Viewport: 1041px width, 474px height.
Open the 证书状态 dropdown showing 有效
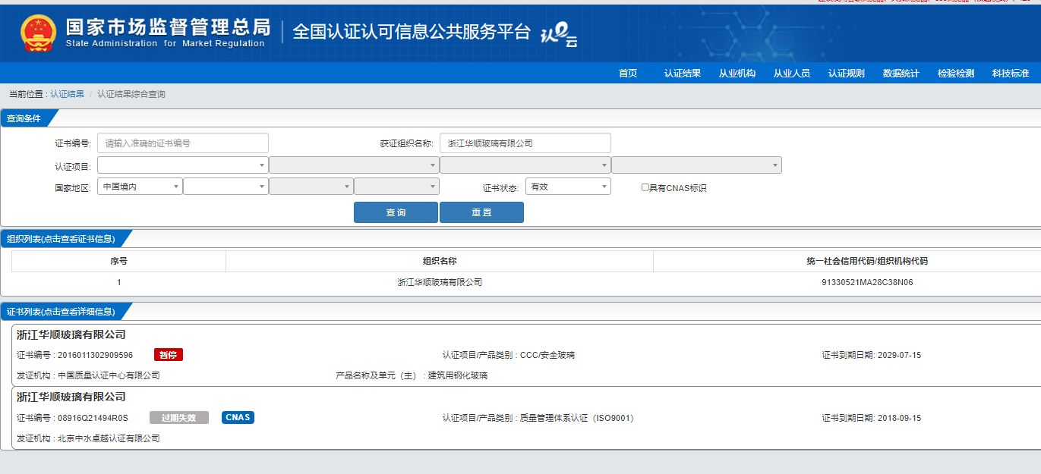pos(567,187)
